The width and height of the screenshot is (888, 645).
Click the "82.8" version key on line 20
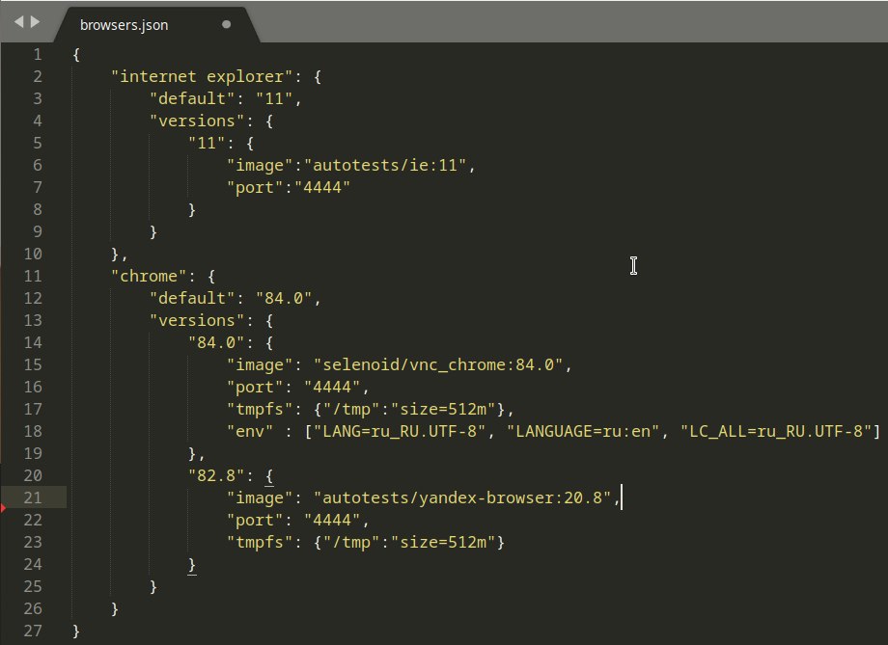[216, 476]
